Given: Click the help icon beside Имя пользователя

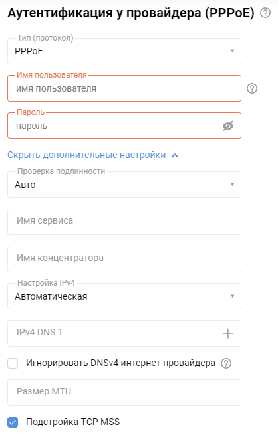Looking at the screenshot, I should (x=252, y=88).
